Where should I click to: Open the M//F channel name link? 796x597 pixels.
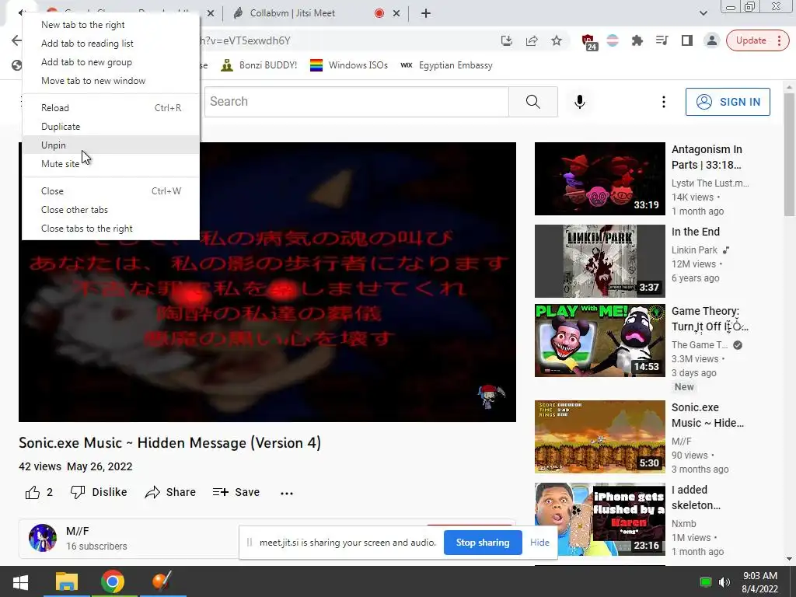tap(77, 531)
